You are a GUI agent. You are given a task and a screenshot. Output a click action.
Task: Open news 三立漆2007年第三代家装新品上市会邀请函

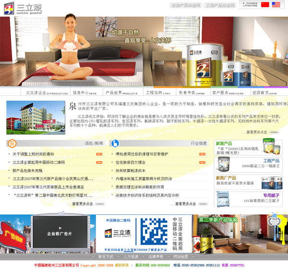(x=48, y=187)
